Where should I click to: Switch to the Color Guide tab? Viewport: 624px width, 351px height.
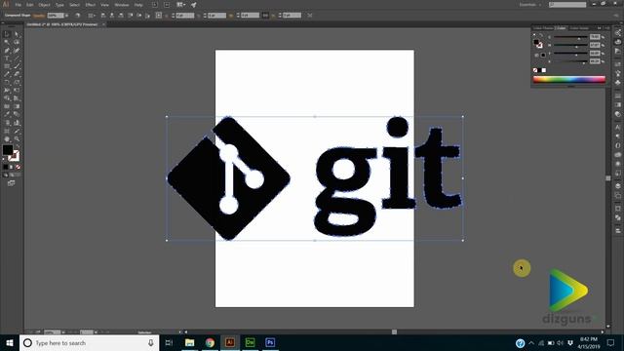579,28
